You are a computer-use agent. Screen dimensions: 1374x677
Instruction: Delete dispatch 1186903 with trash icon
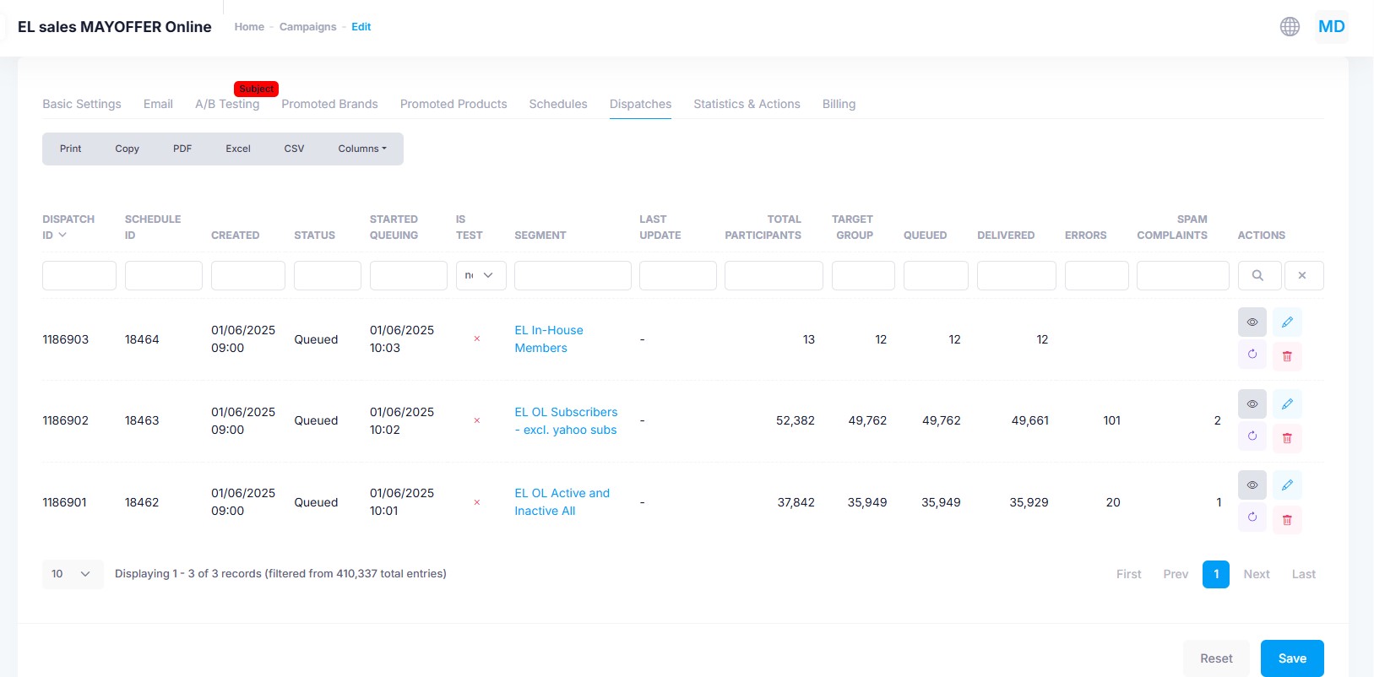1287,356
